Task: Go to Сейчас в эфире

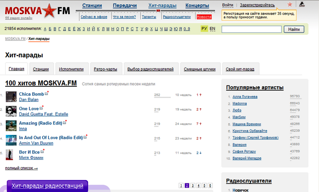Action: [94, 17]
